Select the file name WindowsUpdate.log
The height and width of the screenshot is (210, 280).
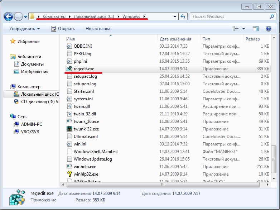coord(93,159)
